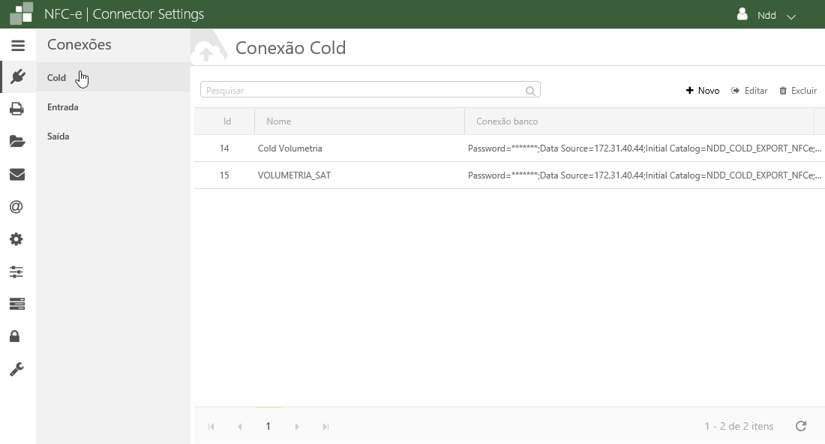Select the Cold Volumetria row
This screenshot has width=825, height=444.
point(289,148)
